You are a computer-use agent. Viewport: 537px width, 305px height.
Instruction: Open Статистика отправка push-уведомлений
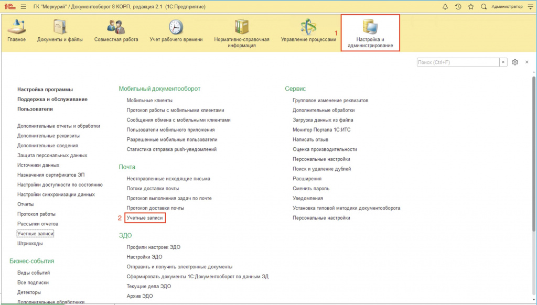[x=171, y=149]
